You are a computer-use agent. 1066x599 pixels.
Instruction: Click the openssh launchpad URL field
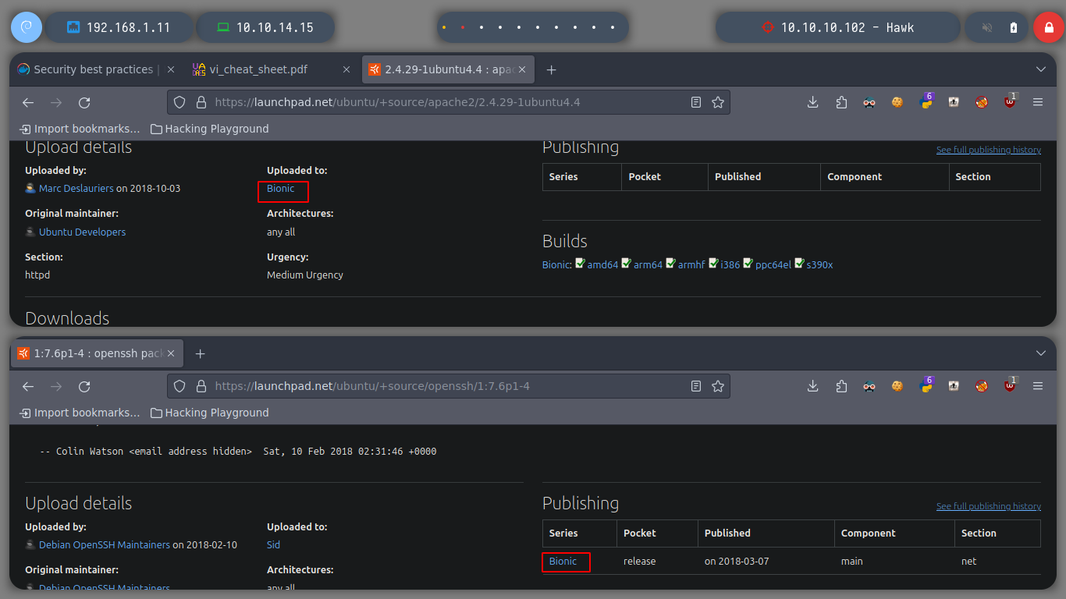449,386
